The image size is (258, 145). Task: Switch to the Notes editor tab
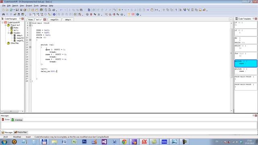coord(31,20)
